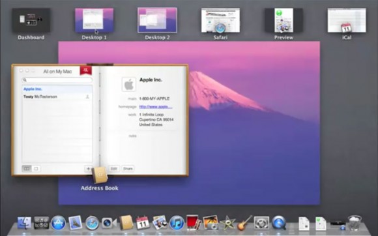Open Preview from the Dock
The height and width of the screenshot is (236, 378).
[160, 222]
